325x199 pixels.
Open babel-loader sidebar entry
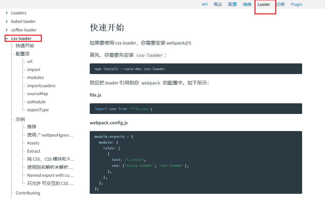click(23, 21)
